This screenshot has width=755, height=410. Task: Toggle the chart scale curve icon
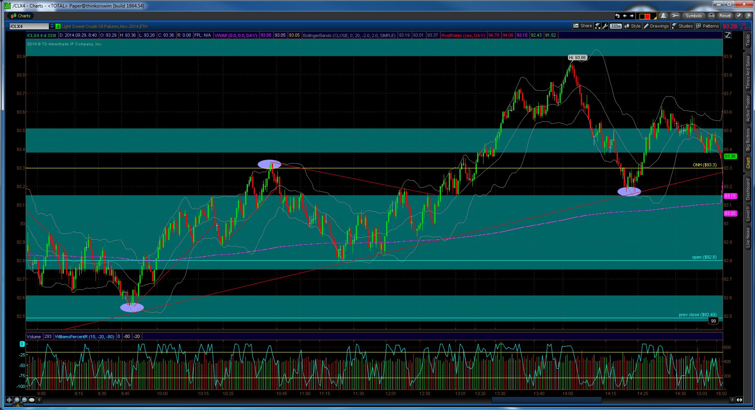pos(727,35)
